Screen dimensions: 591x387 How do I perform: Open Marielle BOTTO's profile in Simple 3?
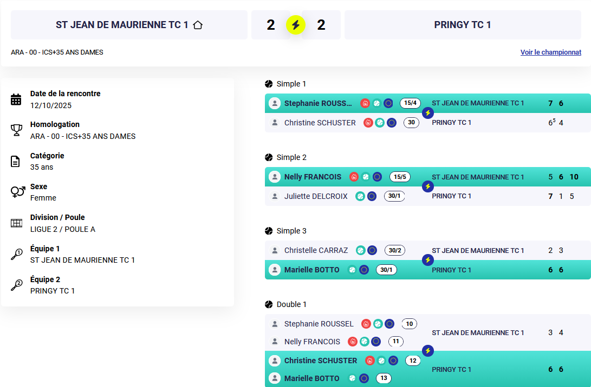[x=311, y=270]
